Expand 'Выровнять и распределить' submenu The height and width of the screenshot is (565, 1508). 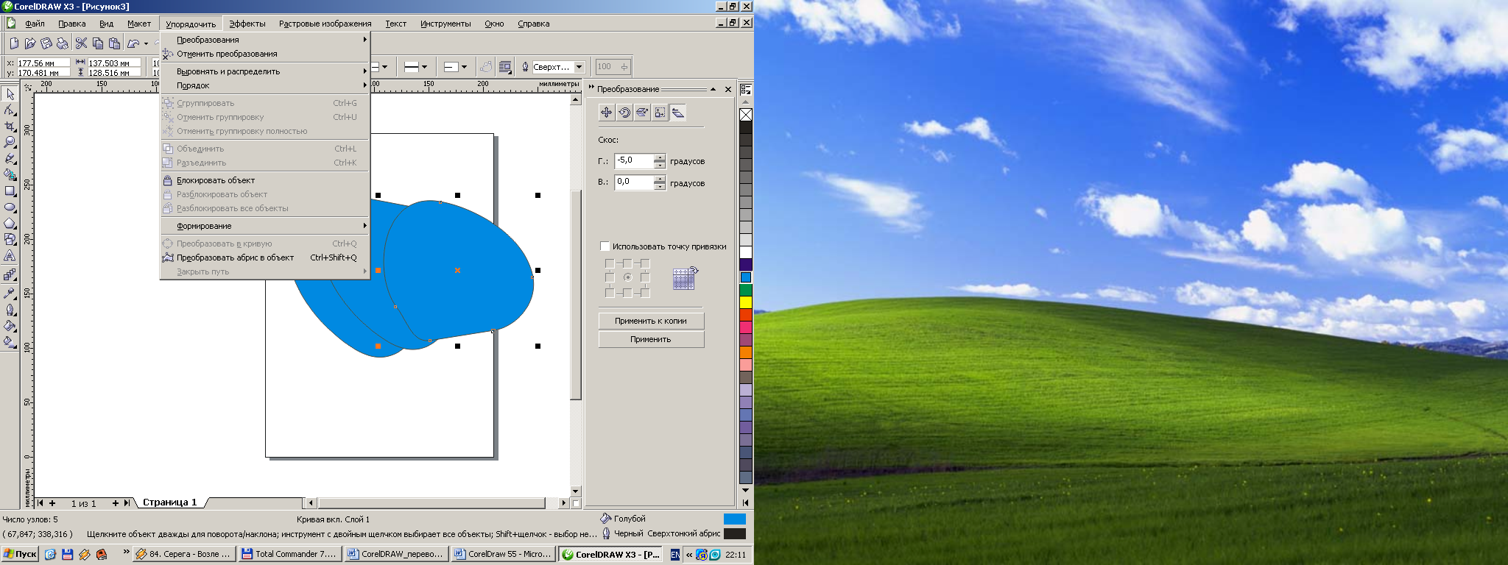pos(265,71)
